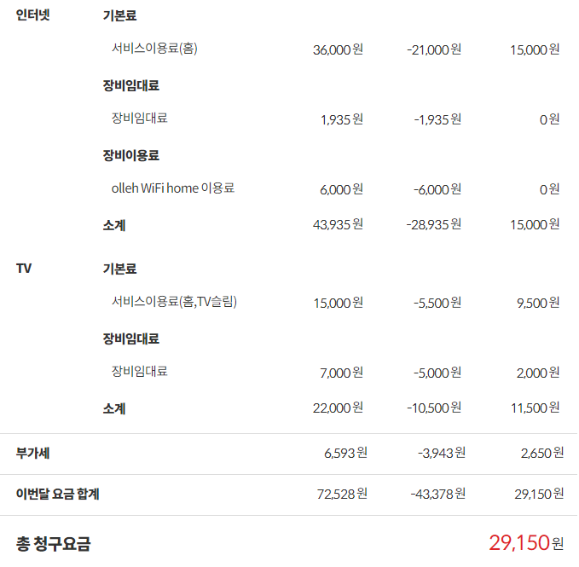Click the 22,000원 TV subtotal
Viewport: 579px width, 567px height.
(x=338, y=408)
